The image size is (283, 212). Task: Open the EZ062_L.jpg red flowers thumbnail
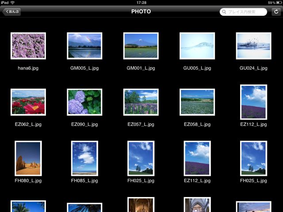28,102
